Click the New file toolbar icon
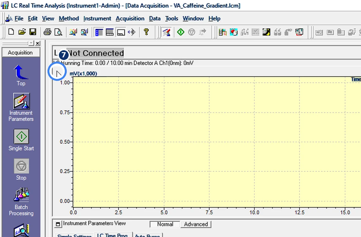 tap(11, 32)
